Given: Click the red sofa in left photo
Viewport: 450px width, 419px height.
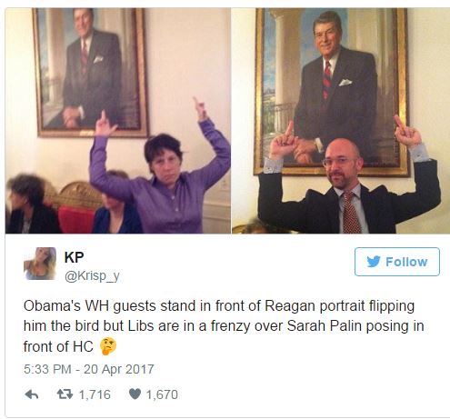Looking at the screenshot, I should coord(76,219).
